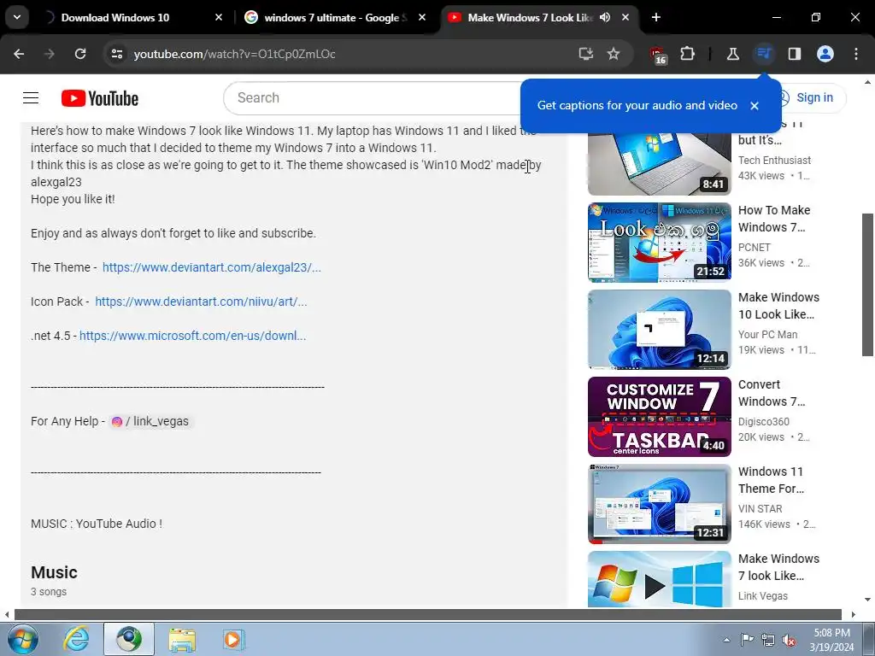Toggle the Chrome side panel
Screen dimensions: 875x656
tap(794, 54)
